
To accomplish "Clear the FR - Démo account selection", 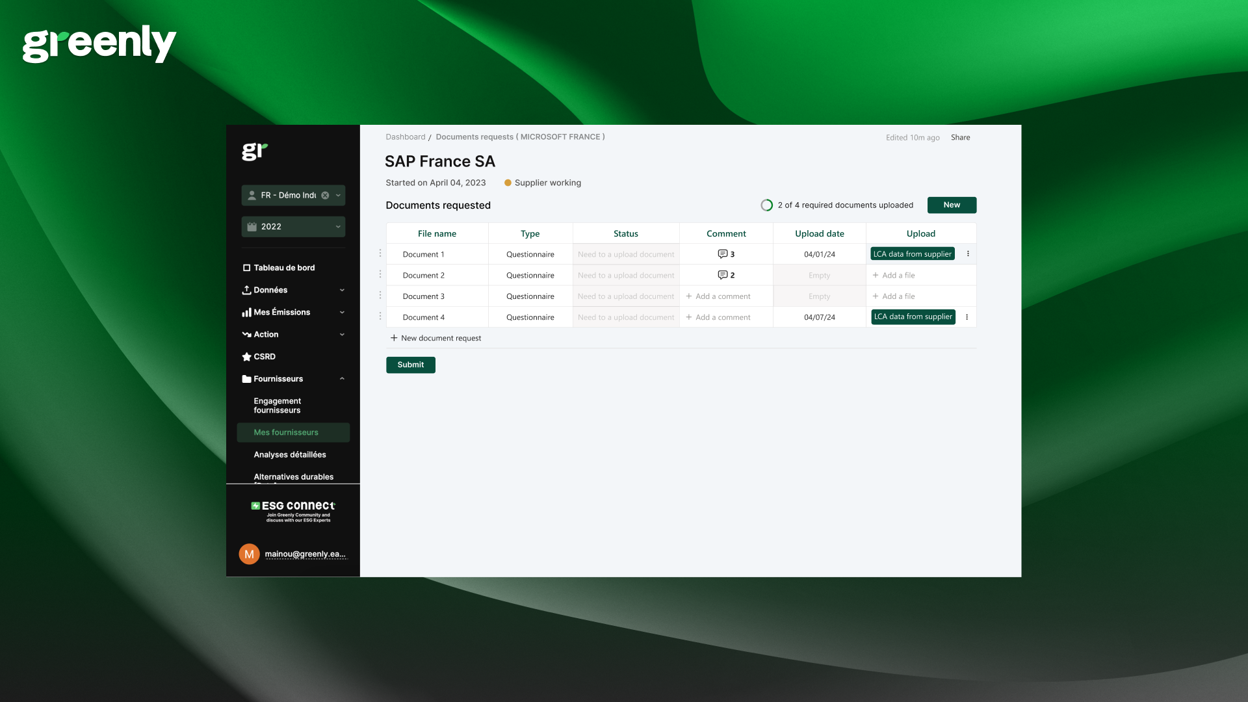I will tap(325, 195).
